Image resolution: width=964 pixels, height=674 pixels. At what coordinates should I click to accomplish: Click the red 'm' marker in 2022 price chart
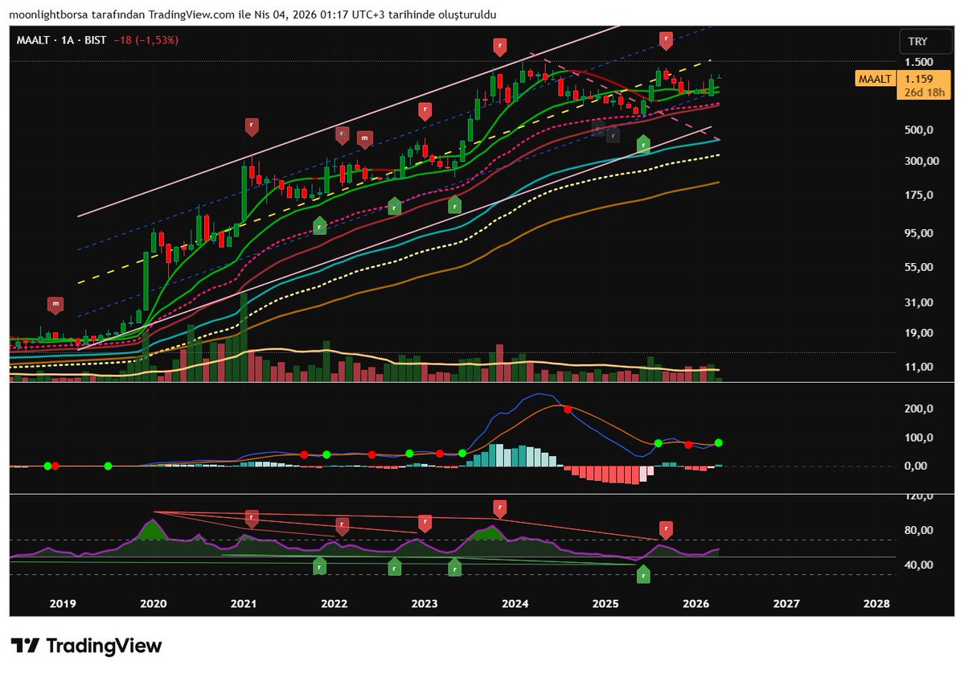pos(364,139)
